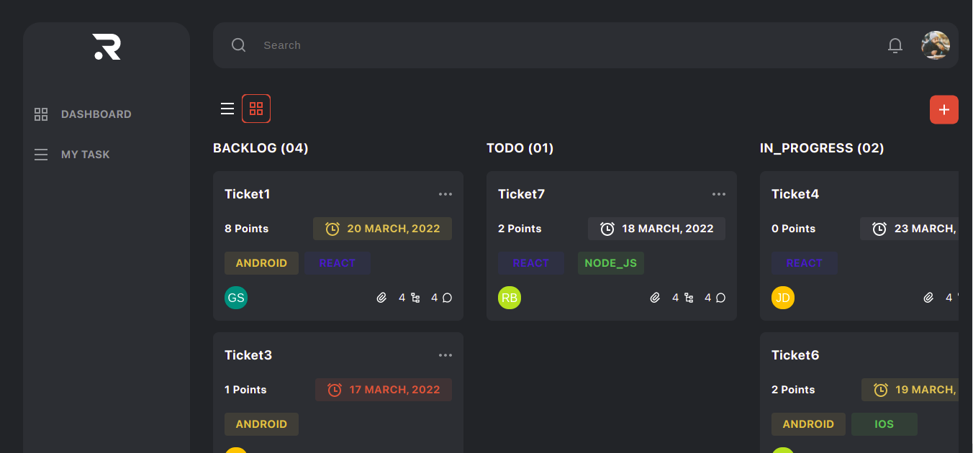Image resolution: width=973 pixels, height=453 pixels.
Task: Open notifications via the bell icon
Action: click(895, 45)
